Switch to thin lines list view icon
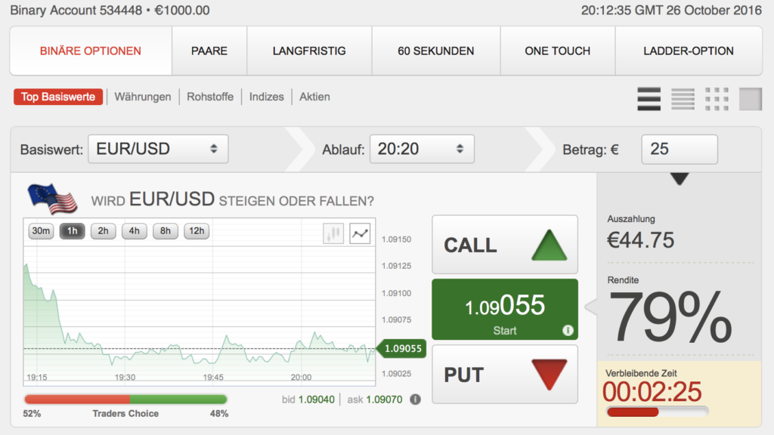This screenshot has width=774, height=435. pos(683,99)
